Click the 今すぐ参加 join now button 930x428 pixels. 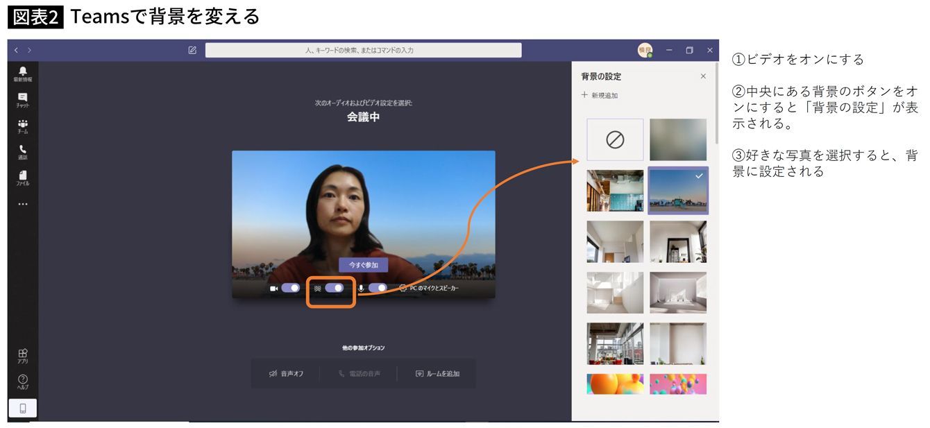point(363,265)
